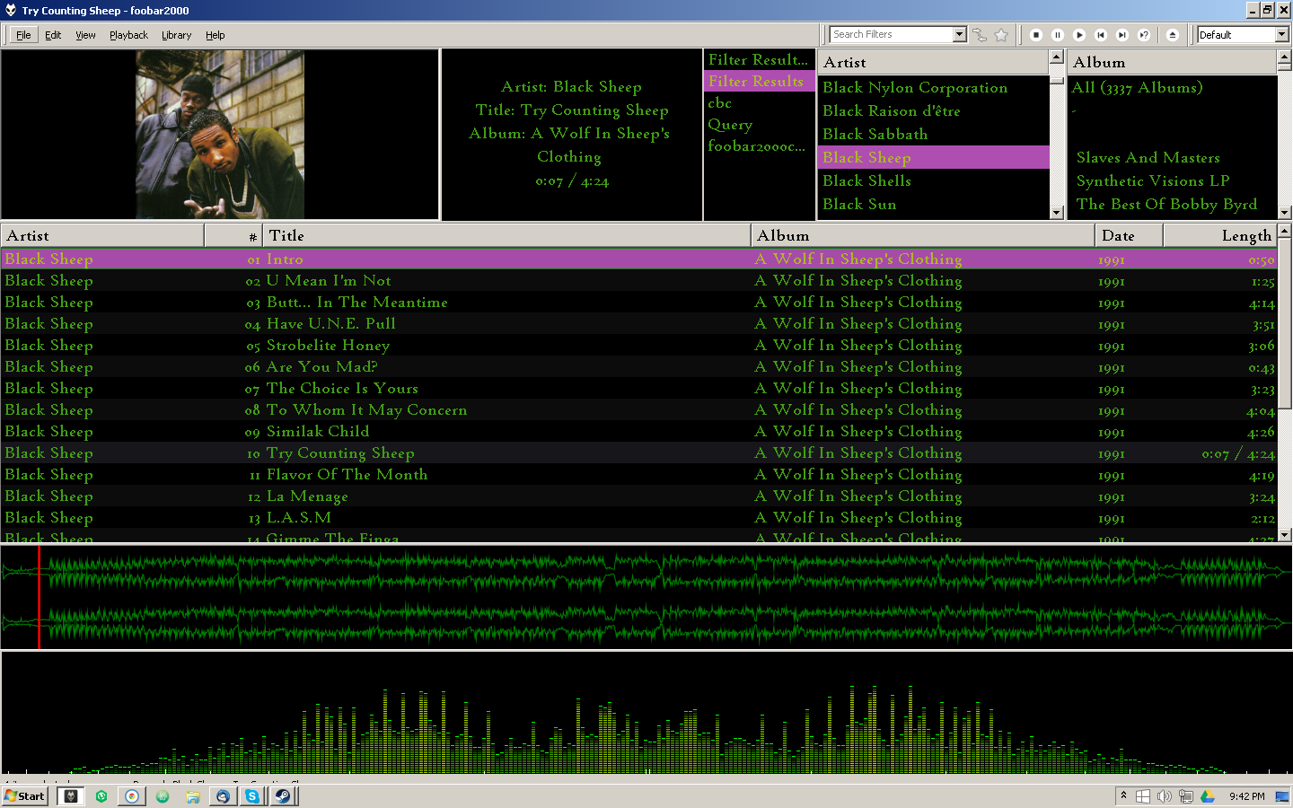Select track 05 Strobelite Honey
Viewport: 1293px width, 808px height.
638,345
